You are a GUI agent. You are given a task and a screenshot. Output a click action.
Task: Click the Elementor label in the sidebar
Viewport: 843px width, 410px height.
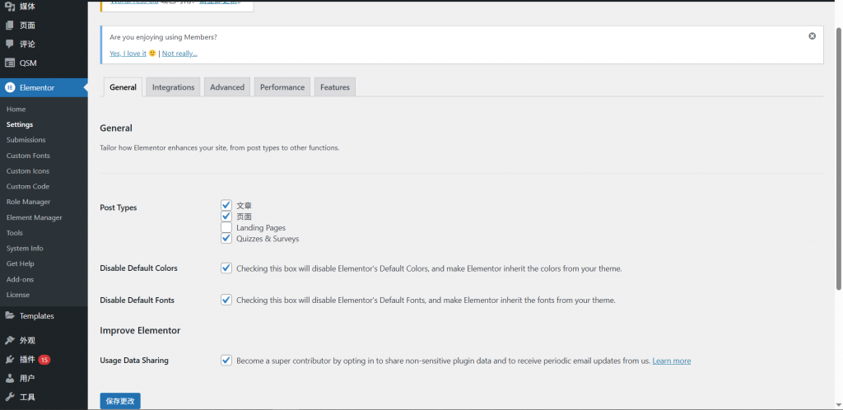click(37, 87)
